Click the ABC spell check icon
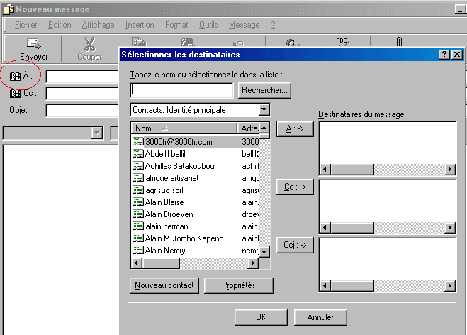 342,41
